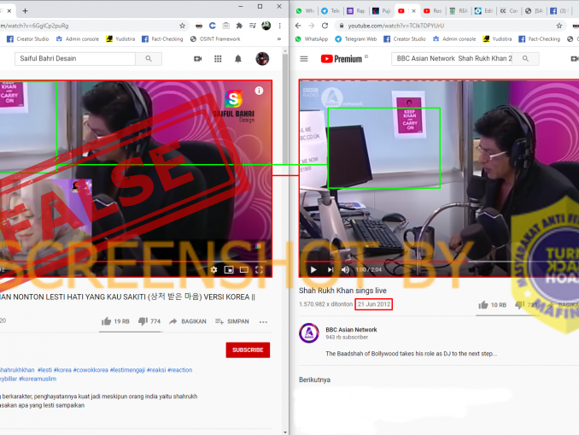Bookmark the page with the star in the left window
The height and width of the screenshot is (435, 579).
pyautogui.click(x=182, y=26)
